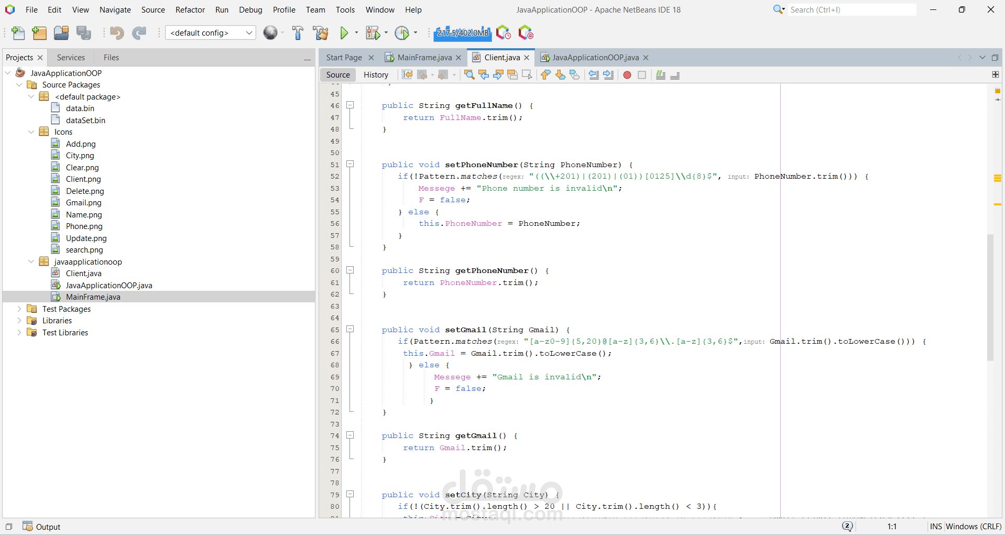Viewport: 1005px width, 535px height.
Task: Collapse the Icons package node
Action: click(31, 132)
